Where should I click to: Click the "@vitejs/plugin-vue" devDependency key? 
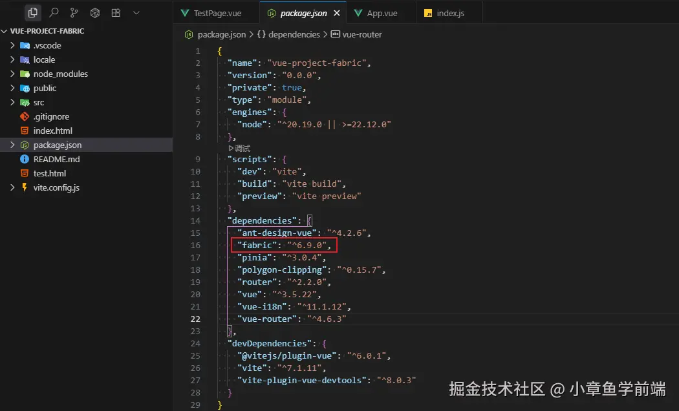click(287, 355)
